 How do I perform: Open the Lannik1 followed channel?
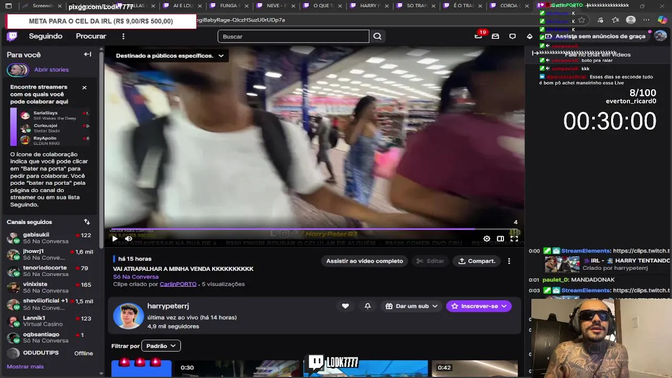coord(50,321)
